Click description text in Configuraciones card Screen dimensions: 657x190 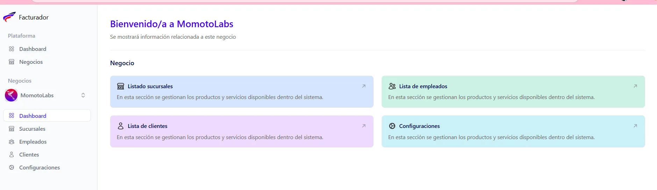click(491, 137)
